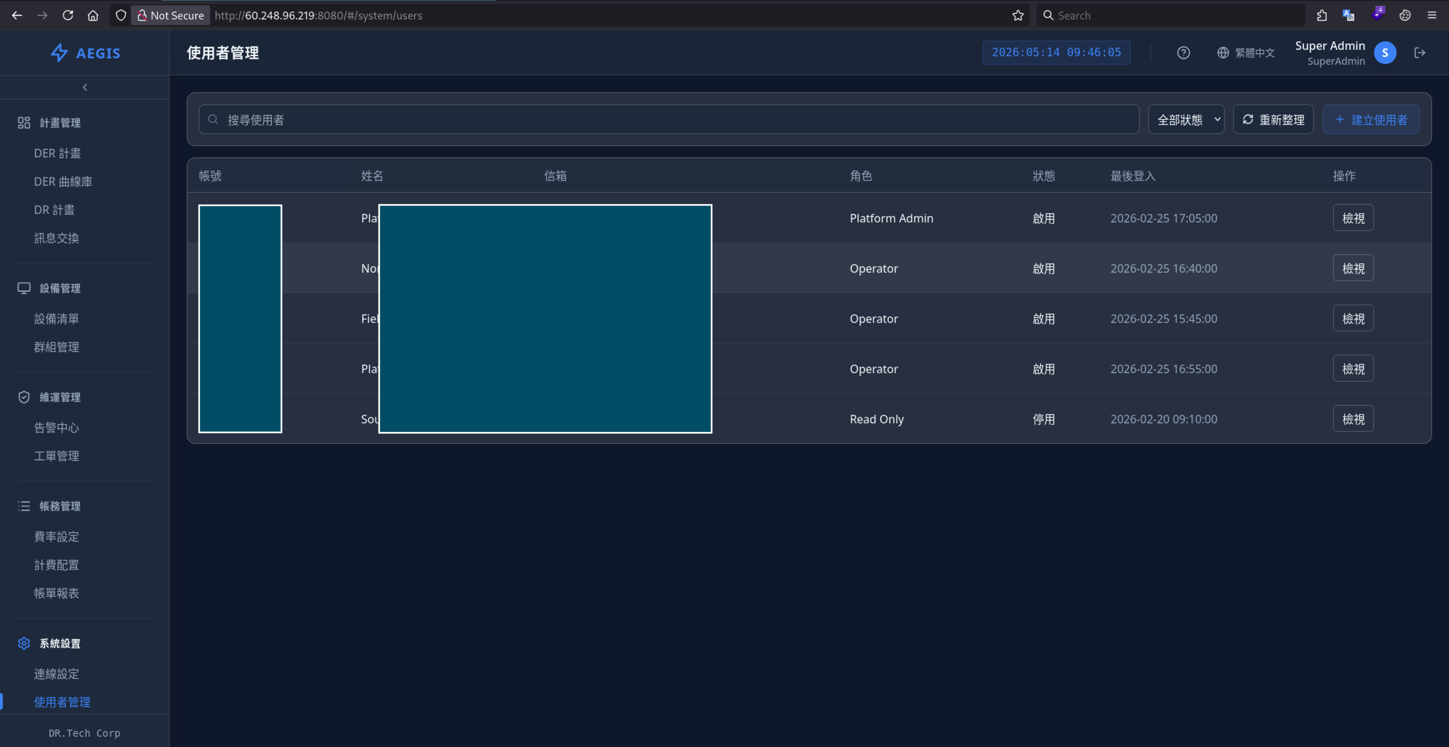The height and width of the screenshot is (747, 1449).
Task: Click the 重新整理 refresh button
Action: click(1273, 119)
